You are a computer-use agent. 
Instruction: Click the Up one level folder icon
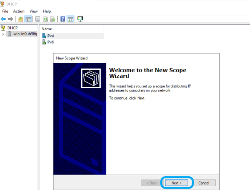21,19
